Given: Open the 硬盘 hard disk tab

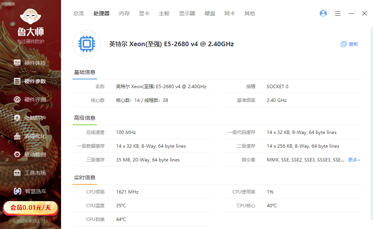Looking at the screenshot, I should [210, 13].
